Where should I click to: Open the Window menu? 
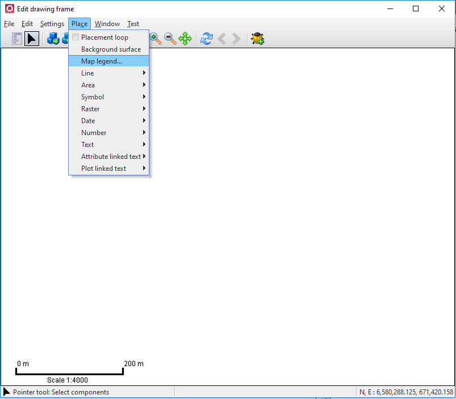tap(107, 24)
